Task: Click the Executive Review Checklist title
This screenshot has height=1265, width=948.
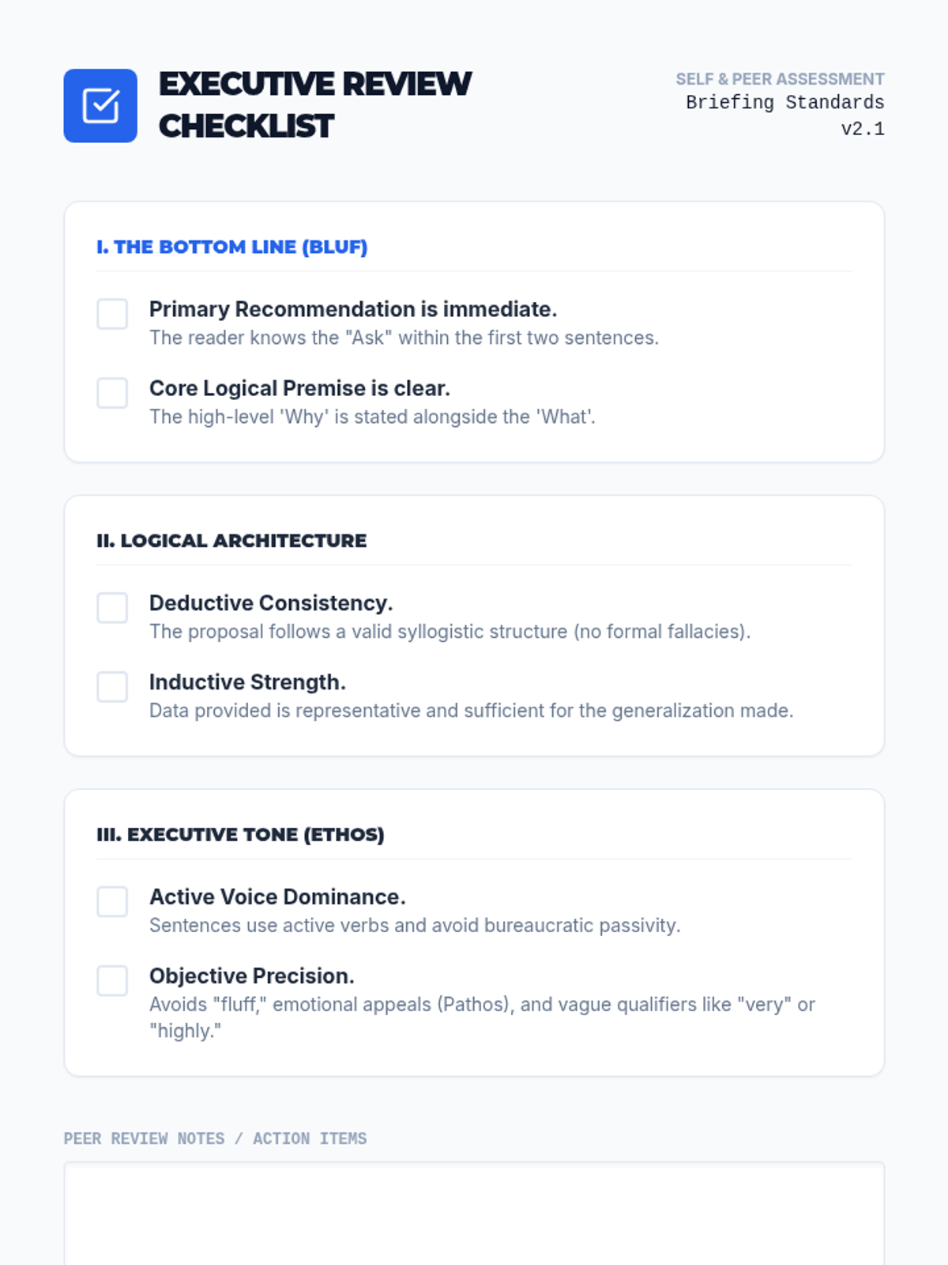Action: 314,105
